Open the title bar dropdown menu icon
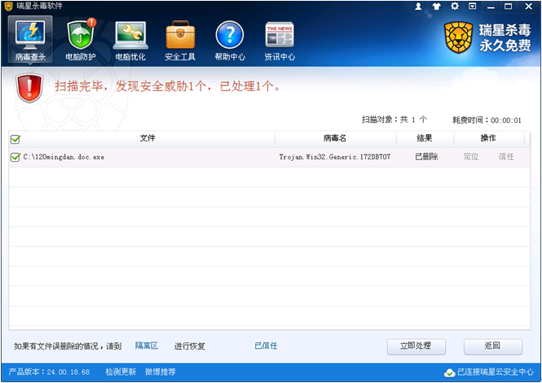 click(x=472, y=7)
